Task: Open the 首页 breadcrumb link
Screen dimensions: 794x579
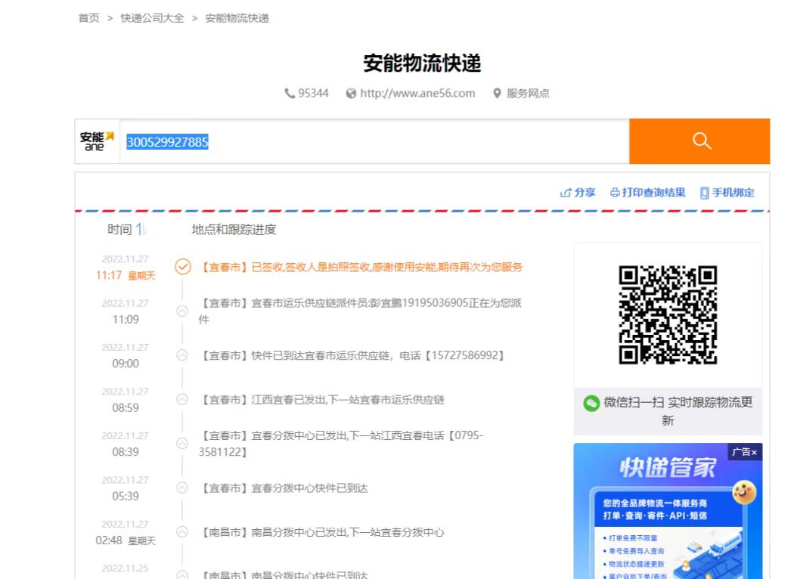Action: [89, 18]
